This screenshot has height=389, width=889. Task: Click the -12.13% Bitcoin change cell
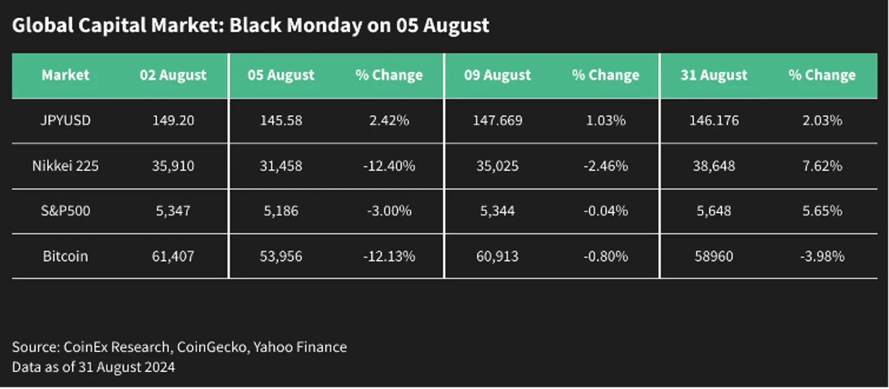pyautogui.click(x=389, y=256)
